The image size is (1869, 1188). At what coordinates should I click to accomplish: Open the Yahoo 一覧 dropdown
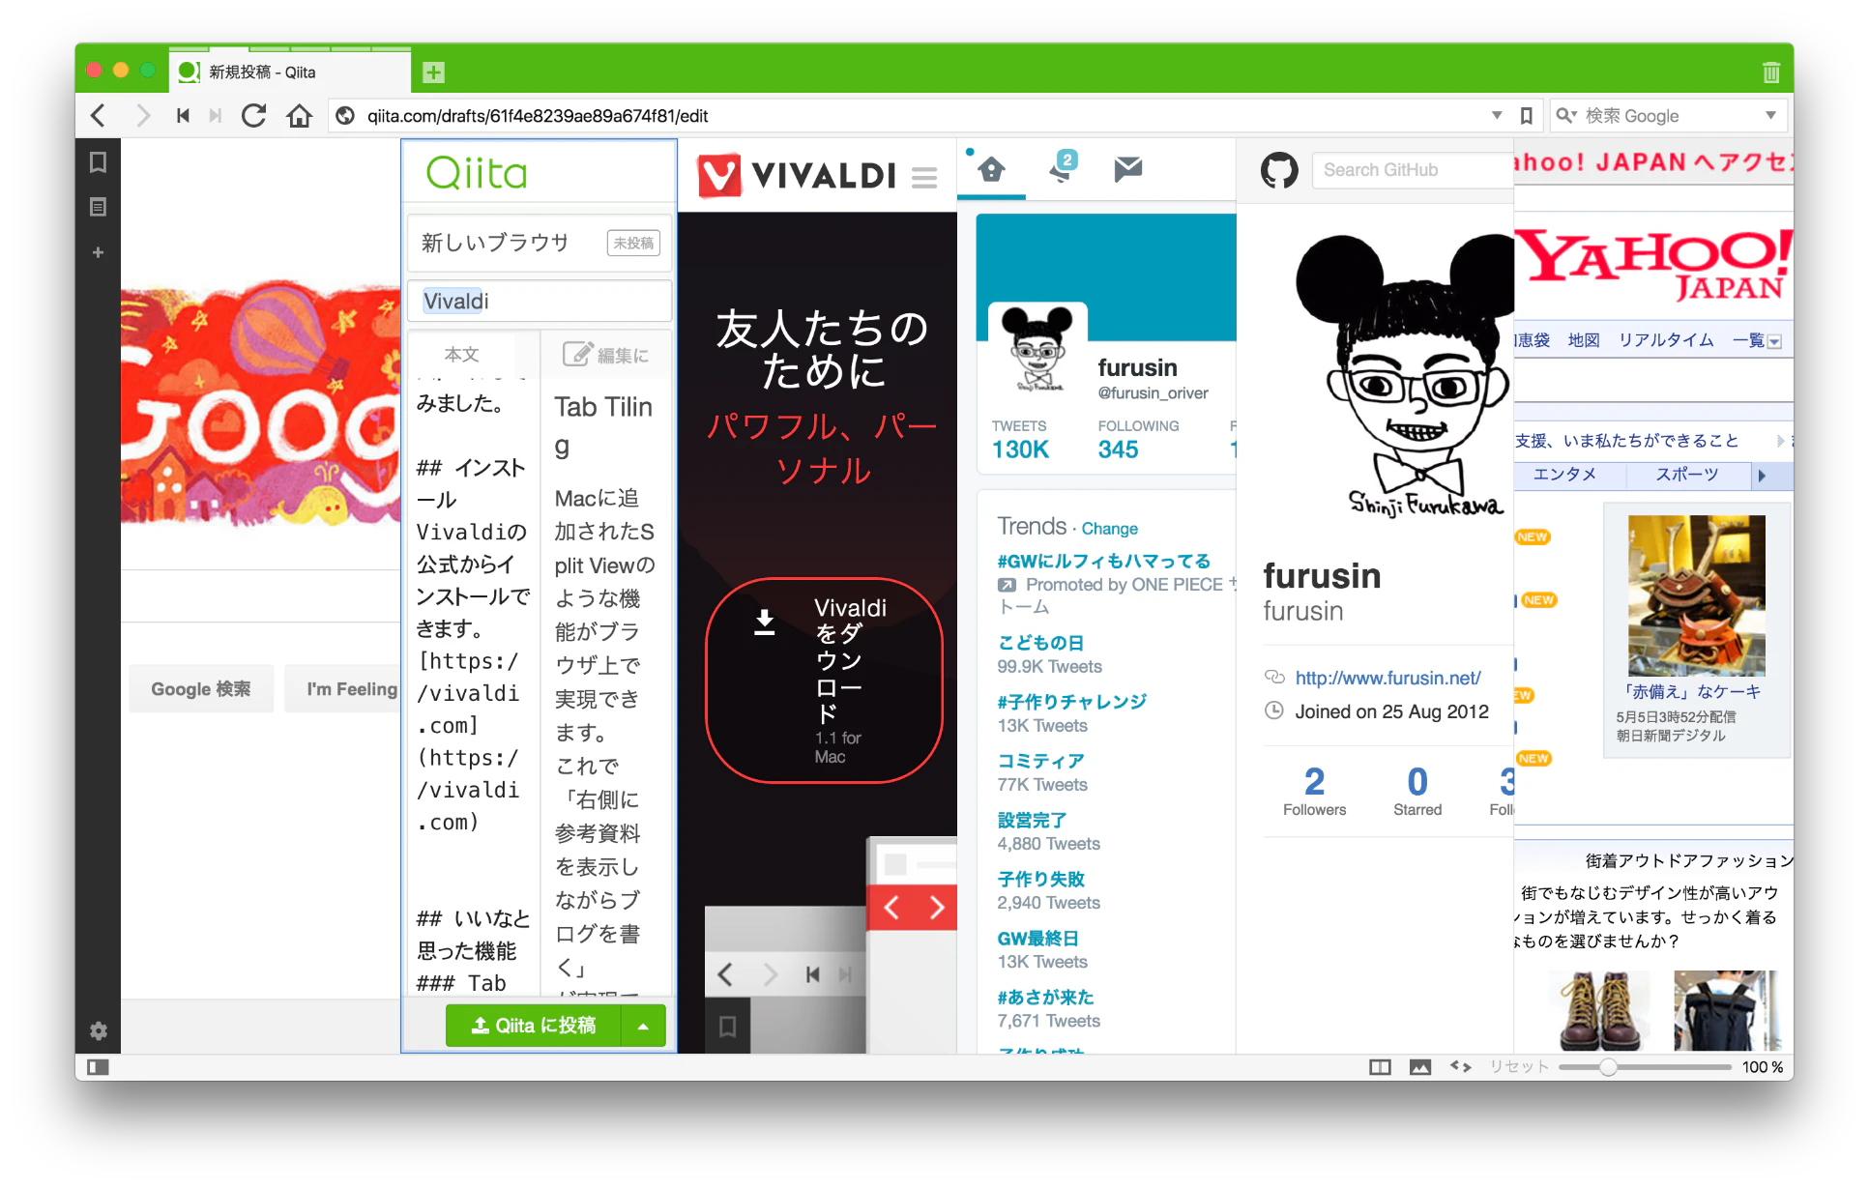pyautogui.click(x=1757, y=340)
